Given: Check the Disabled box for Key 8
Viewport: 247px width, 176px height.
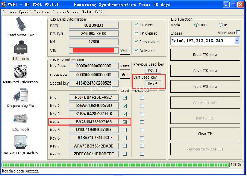Looking at the screenshot, I should pyautogui.click(x=142, y=154).
